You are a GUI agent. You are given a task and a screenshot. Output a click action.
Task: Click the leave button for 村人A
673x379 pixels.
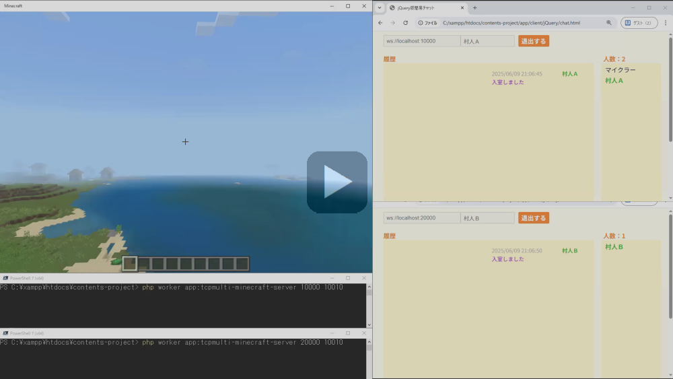point(534,41)
